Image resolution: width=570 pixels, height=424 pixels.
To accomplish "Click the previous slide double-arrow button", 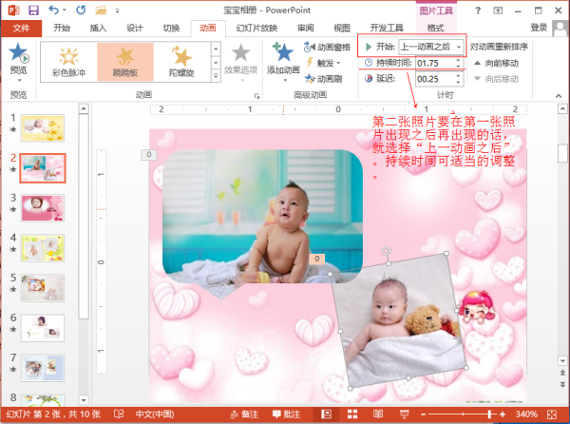I will [x=562, y=373].
